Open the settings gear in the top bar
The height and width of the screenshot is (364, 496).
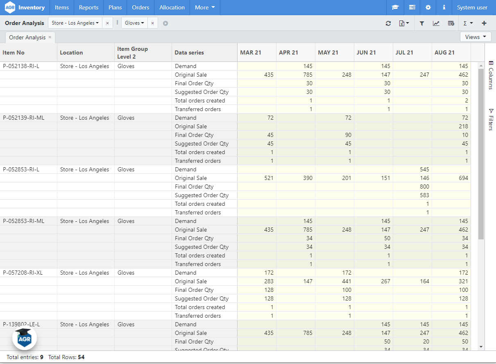(428, 7)
